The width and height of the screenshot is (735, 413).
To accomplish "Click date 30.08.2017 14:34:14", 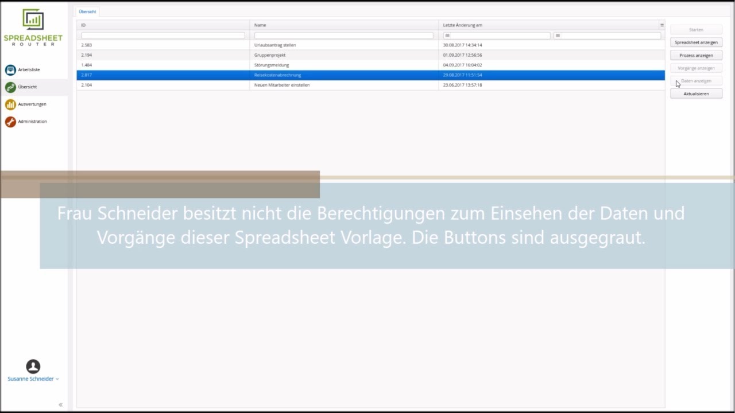I will [x=462, y=45].
